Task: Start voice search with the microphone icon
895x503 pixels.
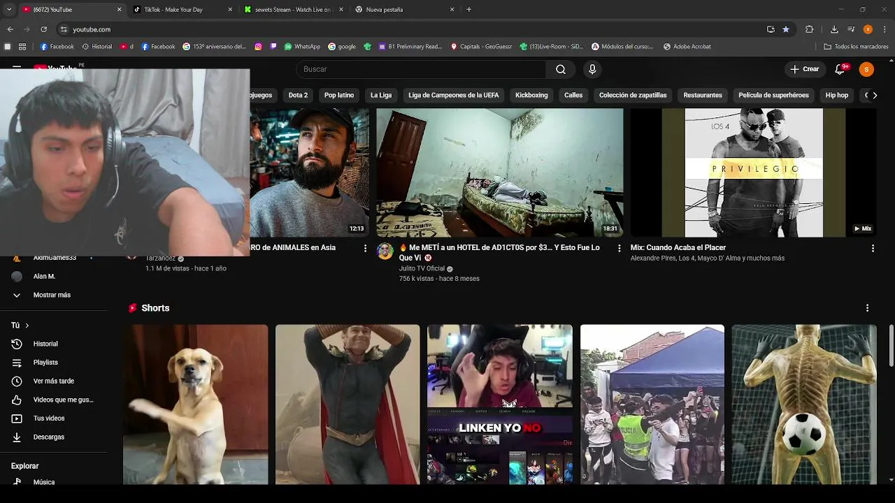Action: (x=592, y=69)
